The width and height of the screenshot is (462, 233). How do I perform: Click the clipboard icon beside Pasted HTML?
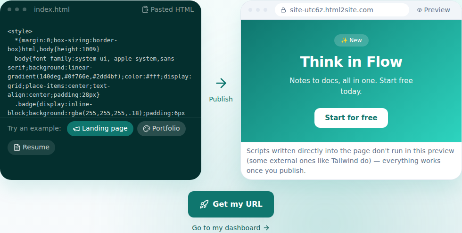[x=145, y=9]
